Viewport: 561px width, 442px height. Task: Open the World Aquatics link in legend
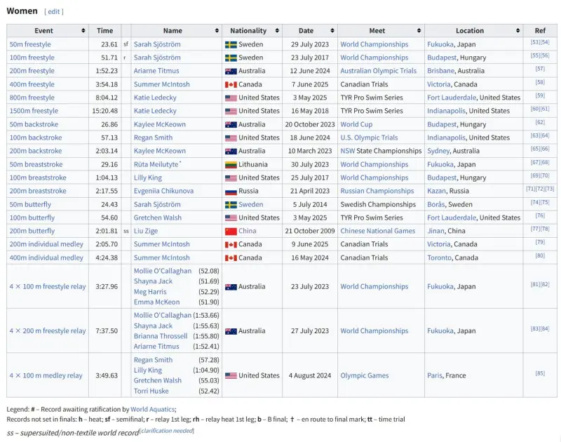(152, 410)
